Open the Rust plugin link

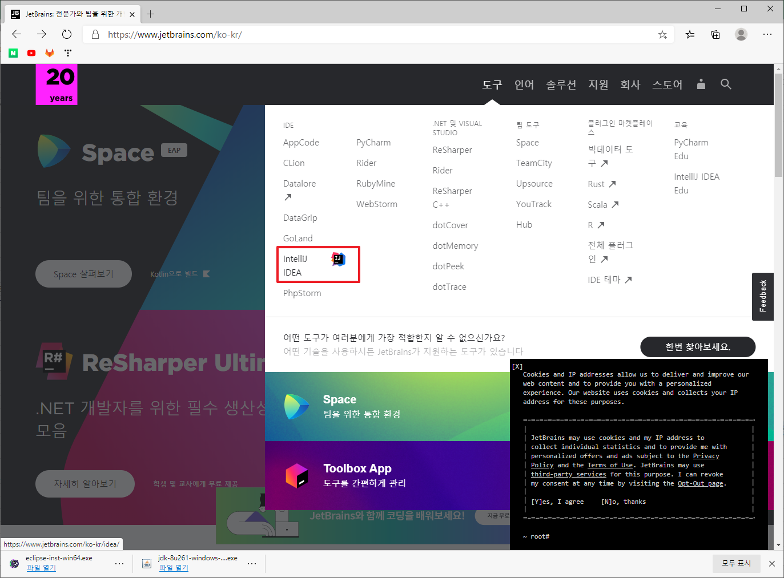click(x=602, y=184)
